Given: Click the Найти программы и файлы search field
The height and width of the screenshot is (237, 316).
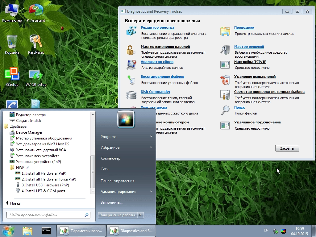Looking at the screenshot, I should 48,215.
